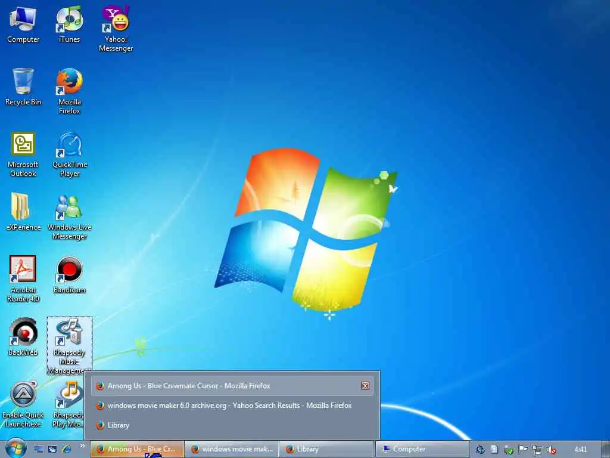Image resolution: width=610 pixels, height=458 pixels.
Task: Open the eXPerience folder
Action: tap(23, 212)
